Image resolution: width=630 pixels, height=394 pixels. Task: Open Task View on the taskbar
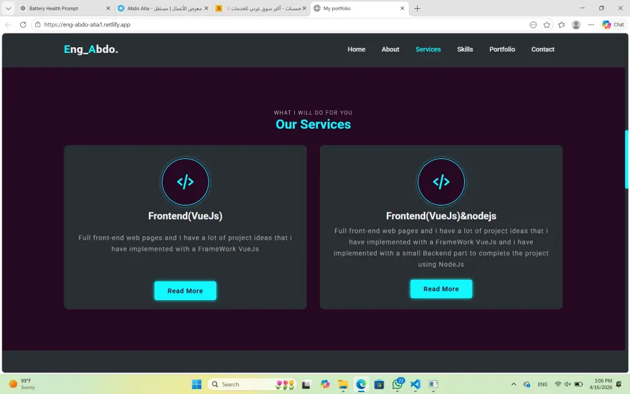pyautogui.click(x=306, y=385)
